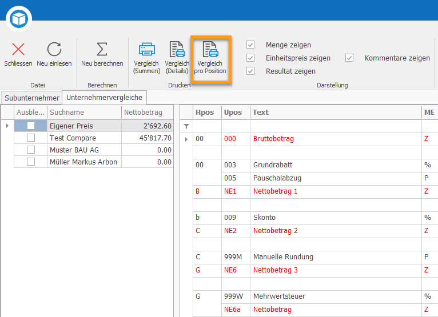Screen dimensions: 438x317
Task: Click the Upos column filter field
Action: (x=236, y=126)
